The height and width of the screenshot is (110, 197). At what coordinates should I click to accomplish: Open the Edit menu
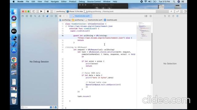33,2
